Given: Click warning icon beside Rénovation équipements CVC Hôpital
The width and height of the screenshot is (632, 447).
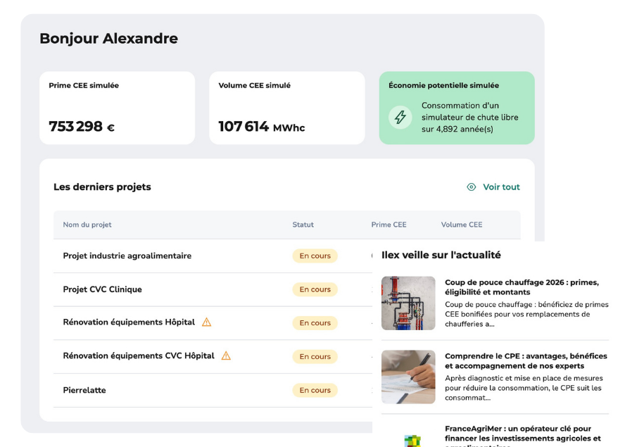Looking at the screenshot, I should pos(226,356).
